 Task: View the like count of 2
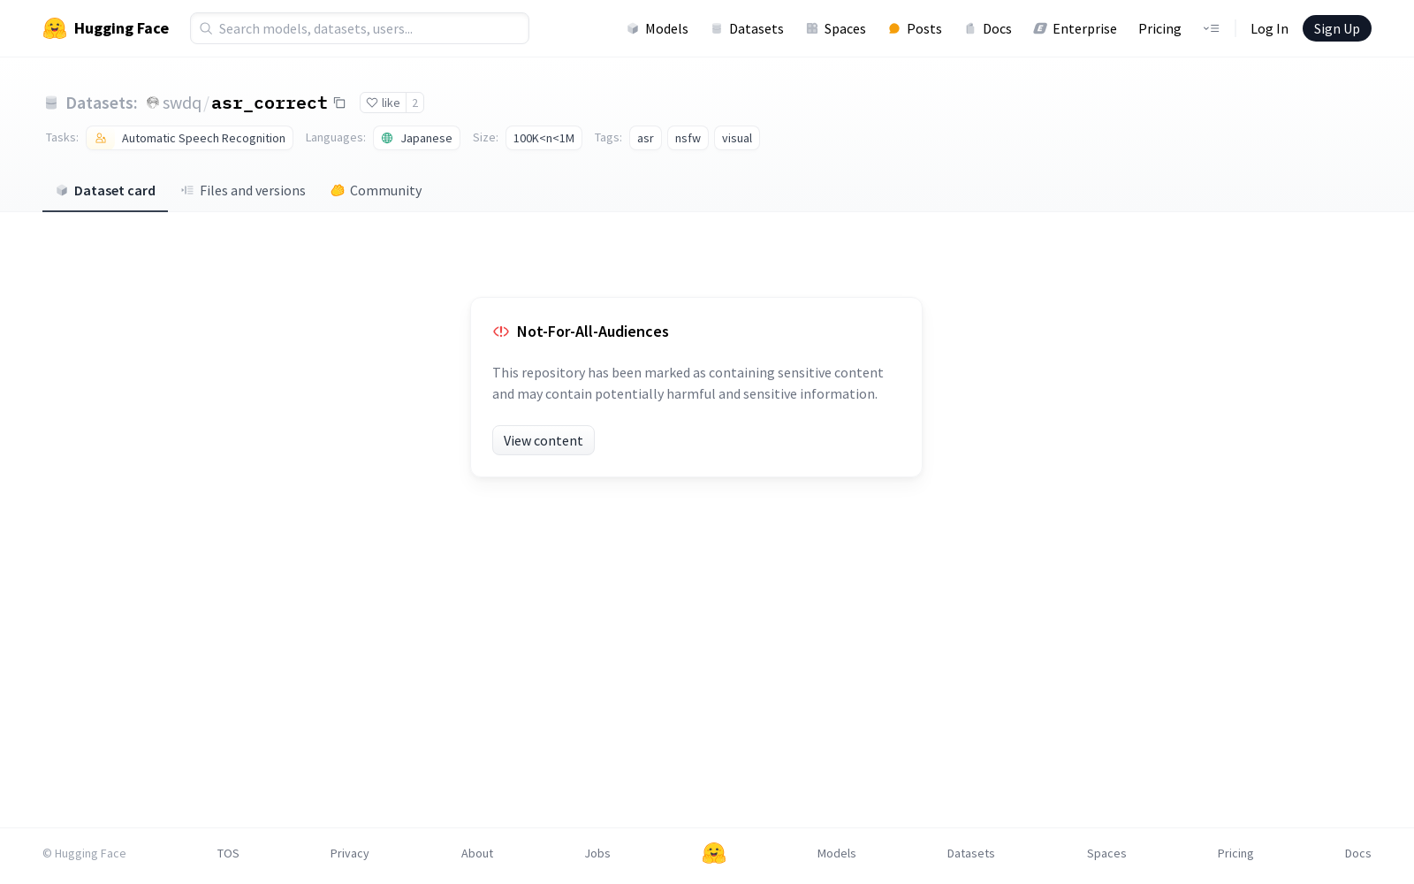coord(414,103)
